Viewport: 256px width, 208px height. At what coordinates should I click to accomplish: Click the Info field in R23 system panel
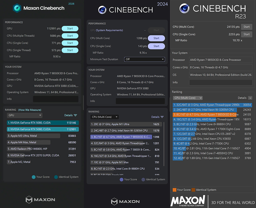[220, 82]
